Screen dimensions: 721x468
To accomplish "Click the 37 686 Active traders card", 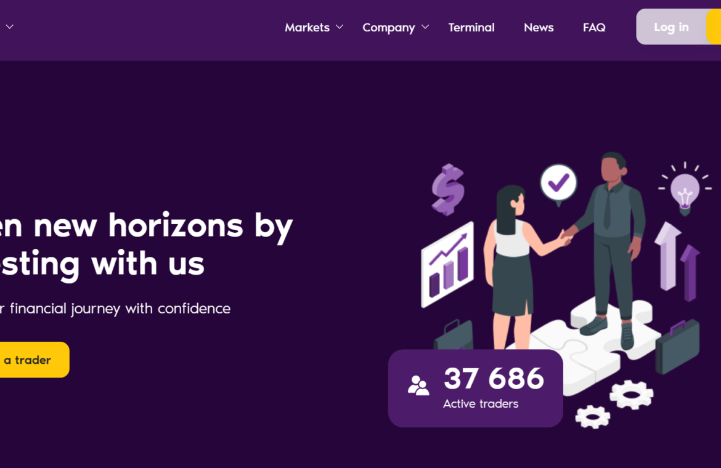I will [476, 388].
